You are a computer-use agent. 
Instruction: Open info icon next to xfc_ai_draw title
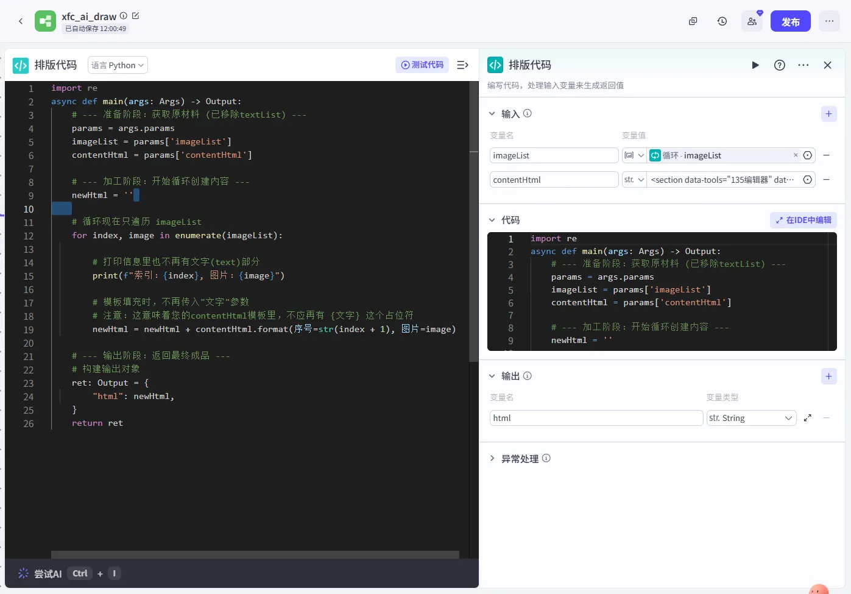[x=124, y=16]
